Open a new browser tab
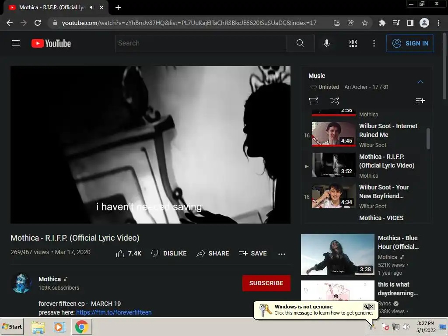The image size is (448, 336). (118, 7)
